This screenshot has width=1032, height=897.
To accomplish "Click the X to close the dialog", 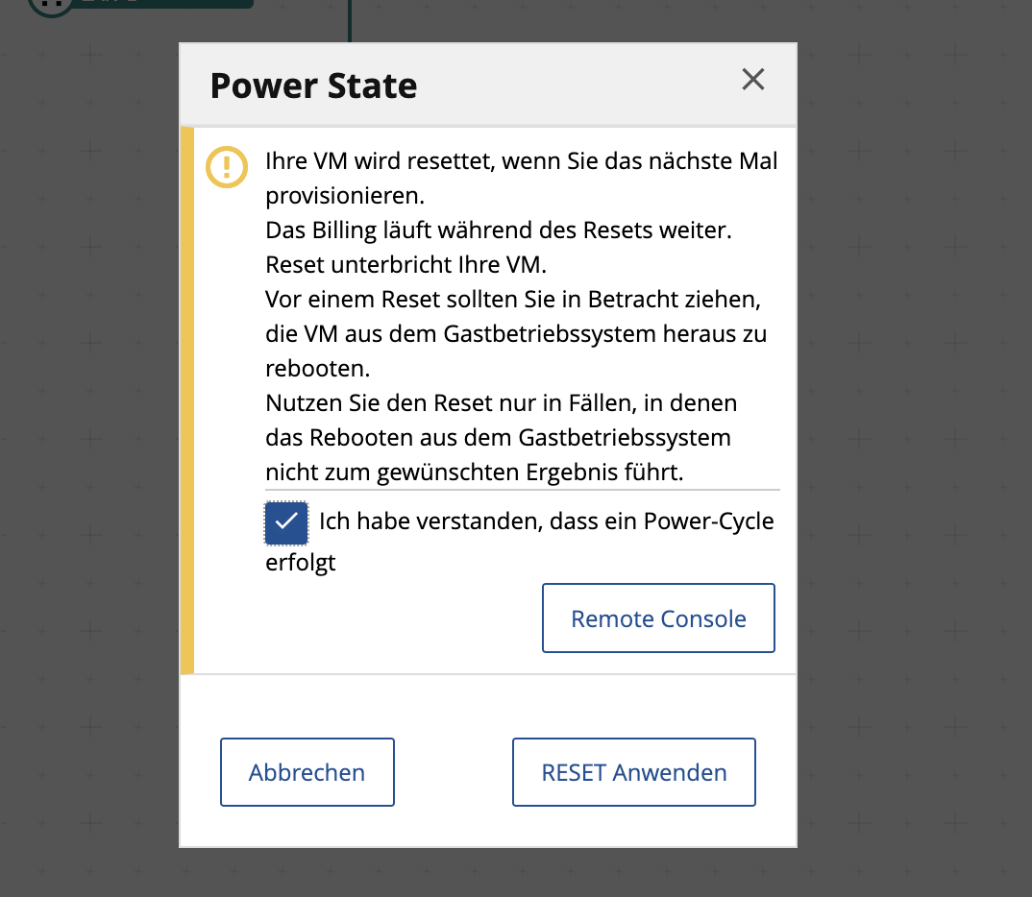I will click(752, 80).
